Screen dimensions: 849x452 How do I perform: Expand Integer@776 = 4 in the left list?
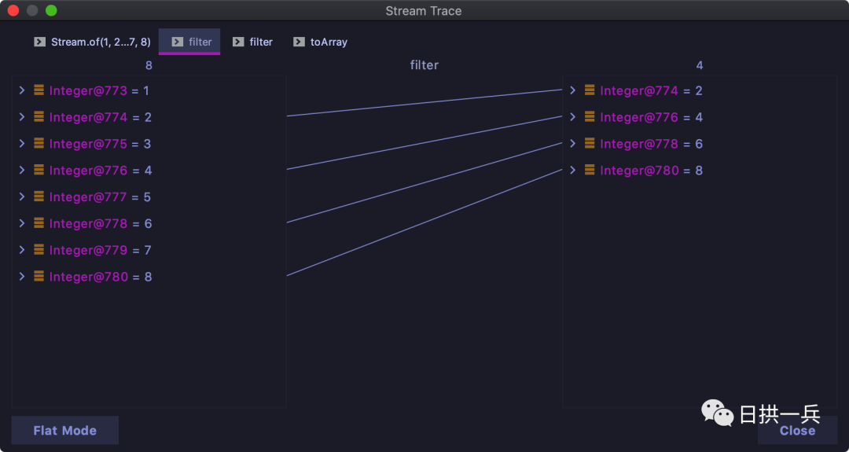(22, 170)
